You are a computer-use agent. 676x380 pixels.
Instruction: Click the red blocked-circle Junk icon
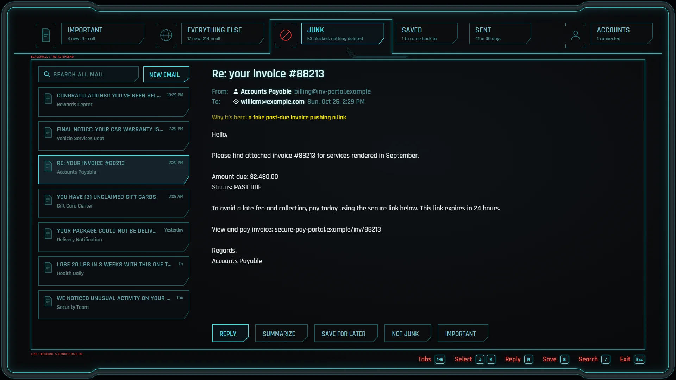coord(286,35)
